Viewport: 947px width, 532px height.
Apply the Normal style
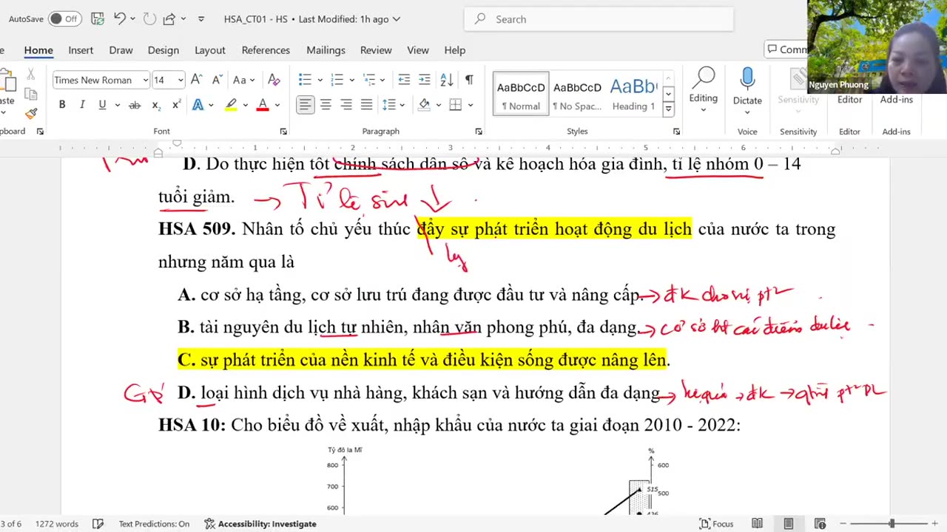pyautogui.click(x=521, y=94)
